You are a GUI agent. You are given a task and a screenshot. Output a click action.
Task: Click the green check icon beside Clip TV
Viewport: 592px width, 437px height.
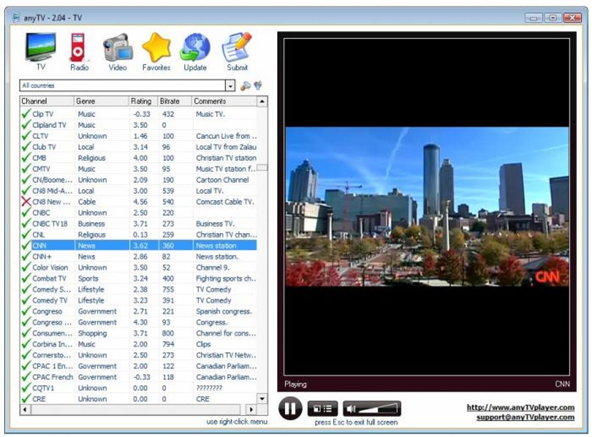point(26,114)
